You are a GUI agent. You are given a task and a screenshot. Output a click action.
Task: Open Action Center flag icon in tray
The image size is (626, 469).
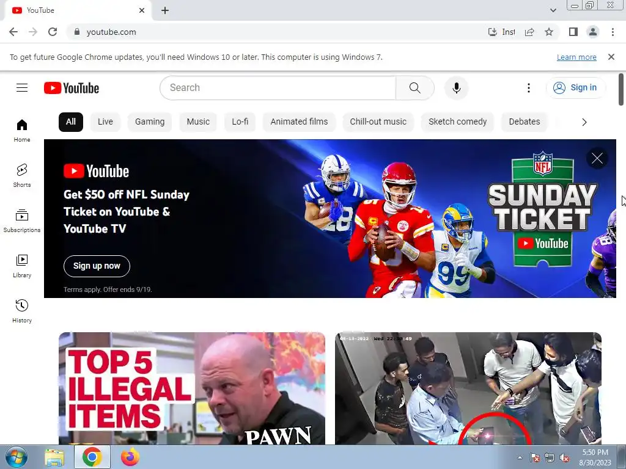pos(534,458)
